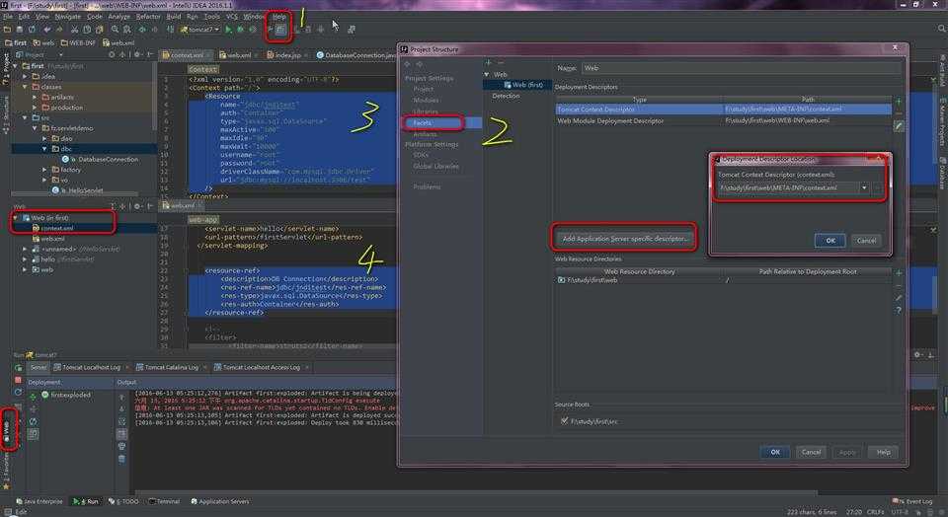Click the Name field containing Web
Viewport: 948px width, 517px height.
[x=741, y=68]
